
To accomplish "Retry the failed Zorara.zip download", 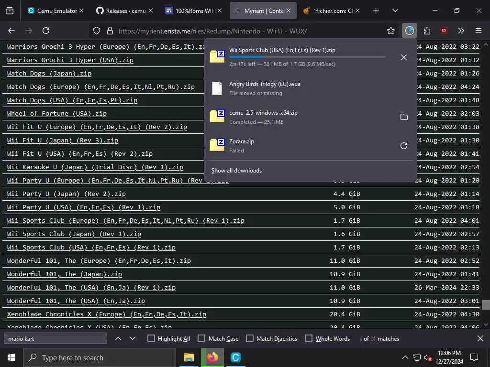I will coord(404,146).
